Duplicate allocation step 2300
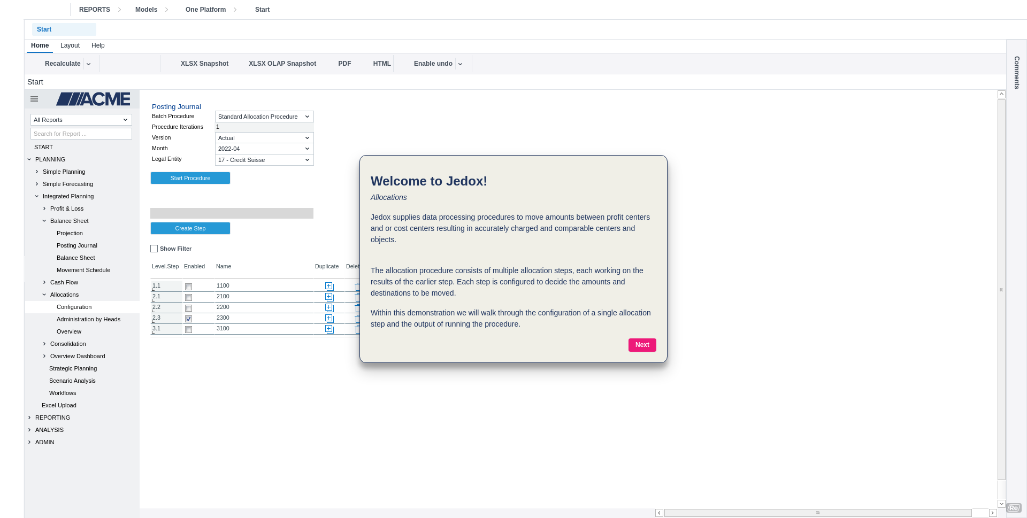The image size is (1027, 518). tap(329, 318)
